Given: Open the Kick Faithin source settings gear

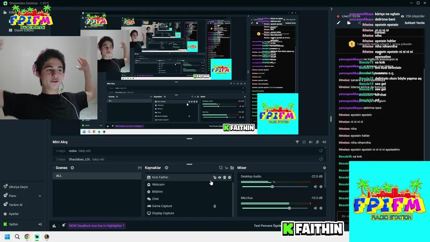Looking at the screenshot, I should (x=229, y=177).
